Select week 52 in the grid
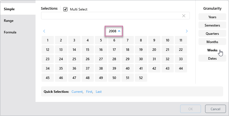 141,78
